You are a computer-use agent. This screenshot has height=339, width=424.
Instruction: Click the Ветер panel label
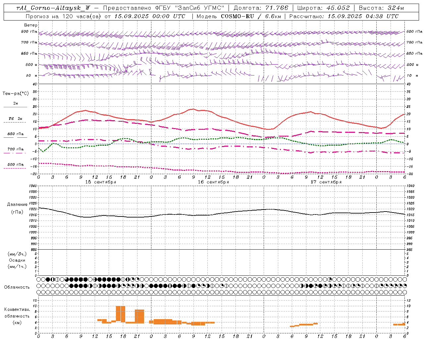30,25
